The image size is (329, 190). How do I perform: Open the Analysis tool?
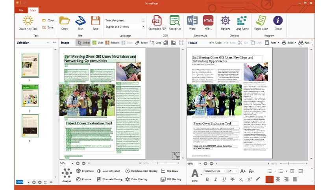click(x=67, y=175)
